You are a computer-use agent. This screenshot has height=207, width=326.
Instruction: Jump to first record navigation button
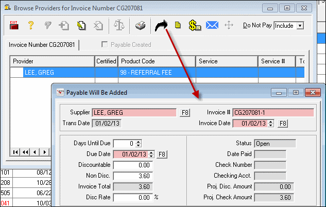[15, 152]
